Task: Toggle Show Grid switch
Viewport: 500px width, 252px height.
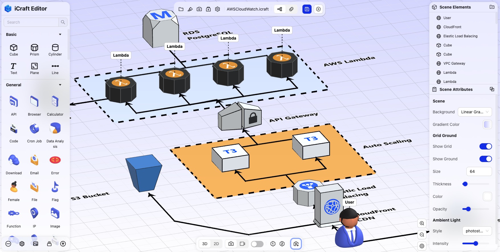Action: [x=486, y=146]
